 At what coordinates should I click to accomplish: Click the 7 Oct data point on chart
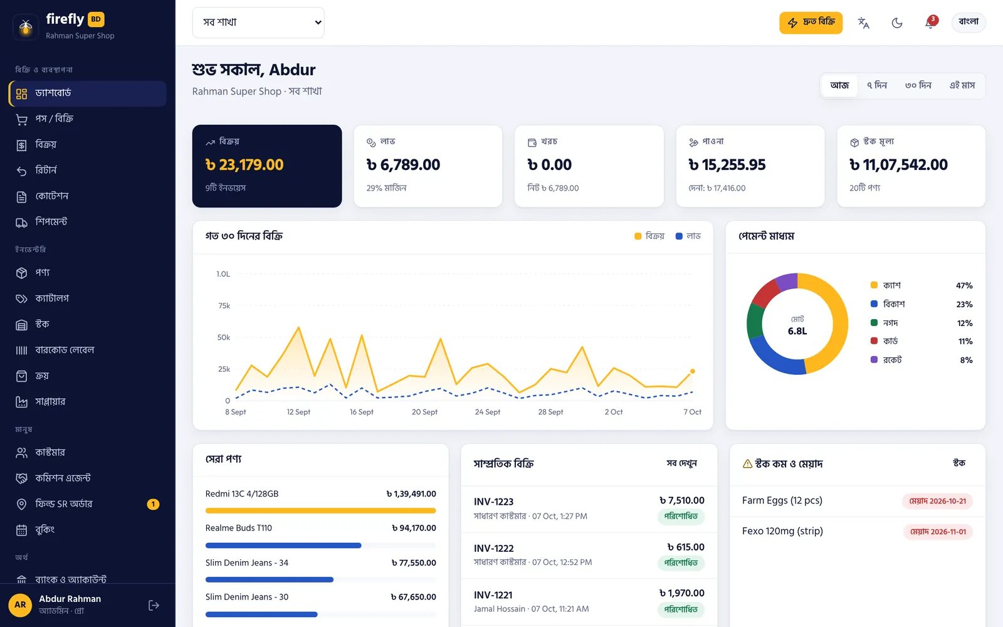[x=693, y=371]
